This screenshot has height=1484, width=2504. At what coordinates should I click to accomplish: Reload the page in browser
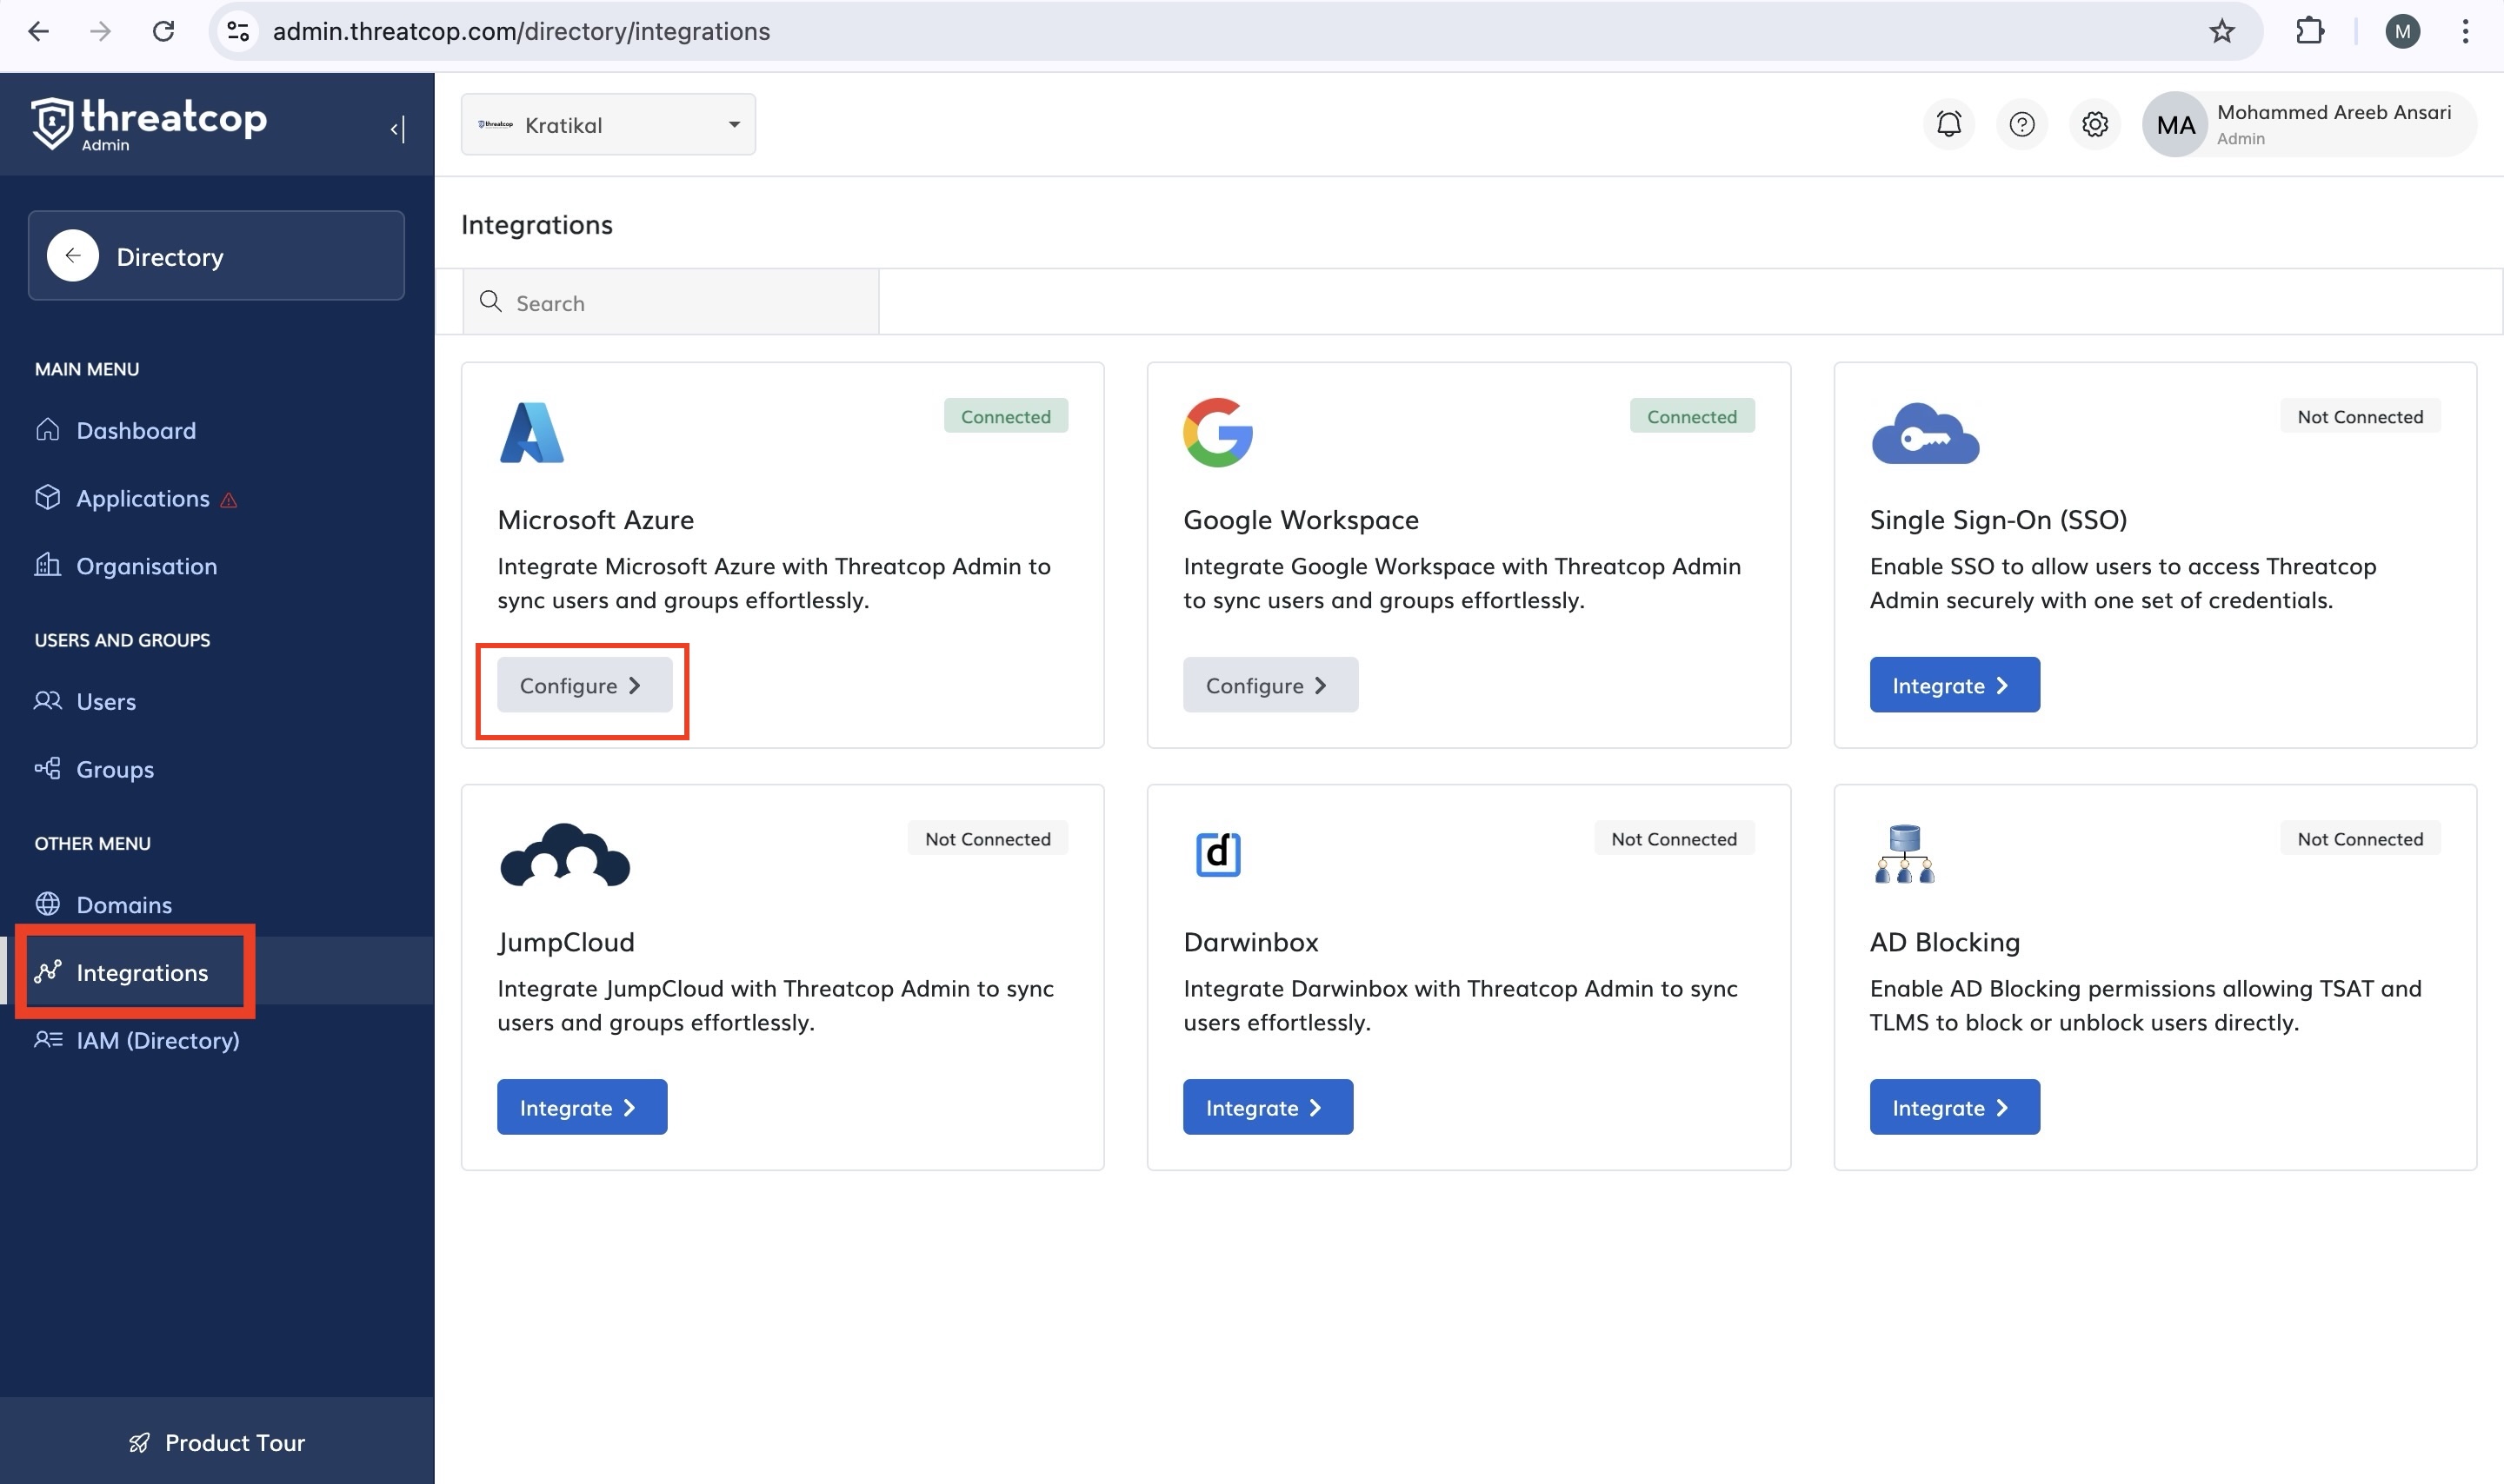tap(163, 31)
